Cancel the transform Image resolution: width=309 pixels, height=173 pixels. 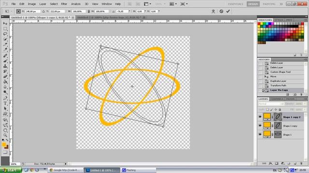pos(221,11)
